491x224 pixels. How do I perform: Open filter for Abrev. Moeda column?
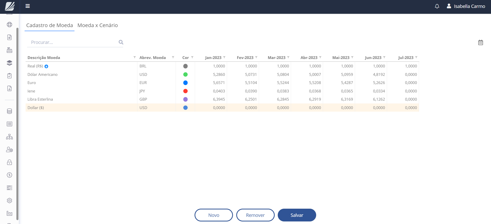(x=173, y=57)
